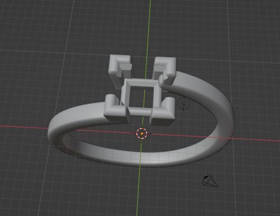Viewport: 280px width, 216px height.
Task: Select the light object beside the ring
Action: click(x=184, y=104)
